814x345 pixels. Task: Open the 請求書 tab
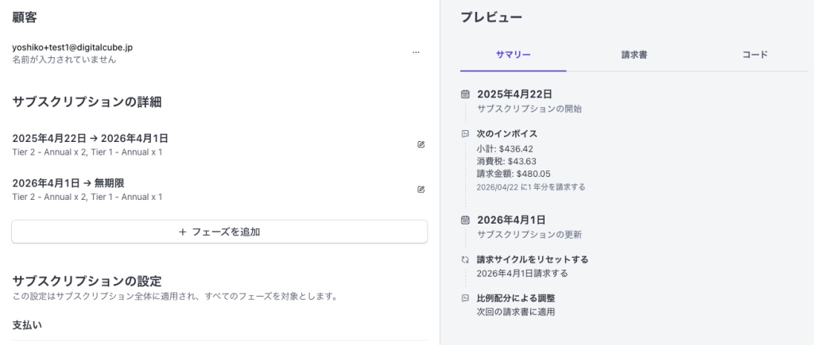[634, 55]
